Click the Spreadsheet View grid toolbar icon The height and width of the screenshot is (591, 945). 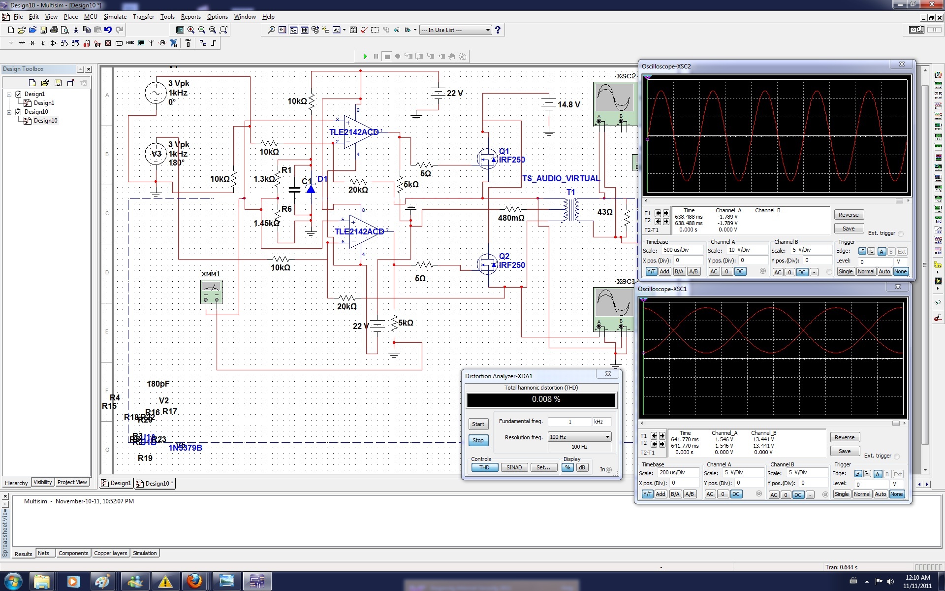304,30
